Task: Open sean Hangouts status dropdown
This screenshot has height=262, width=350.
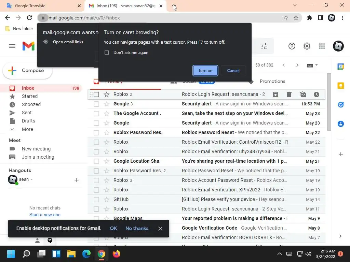Action: [x=31, y=179]
